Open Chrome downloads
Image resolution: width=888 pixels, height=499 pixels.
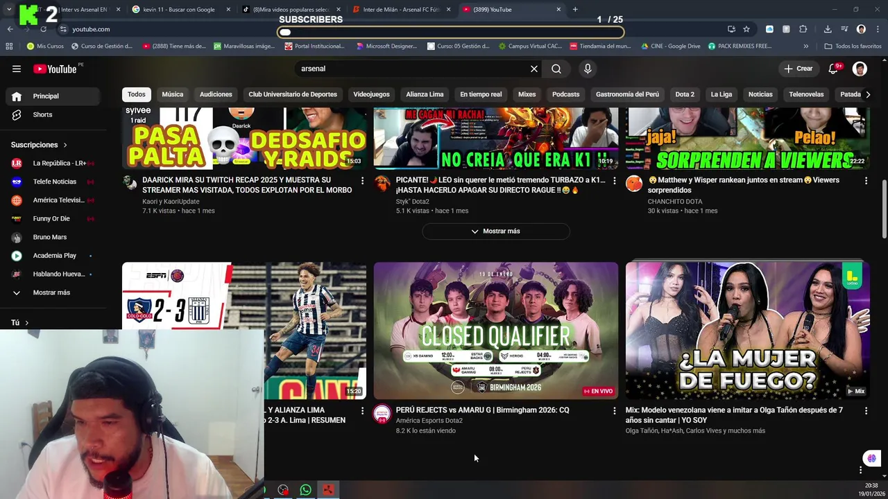(828, 29)
